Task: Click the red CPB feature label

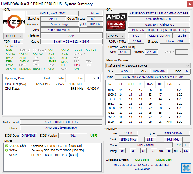Action: [x=77, y=65]
